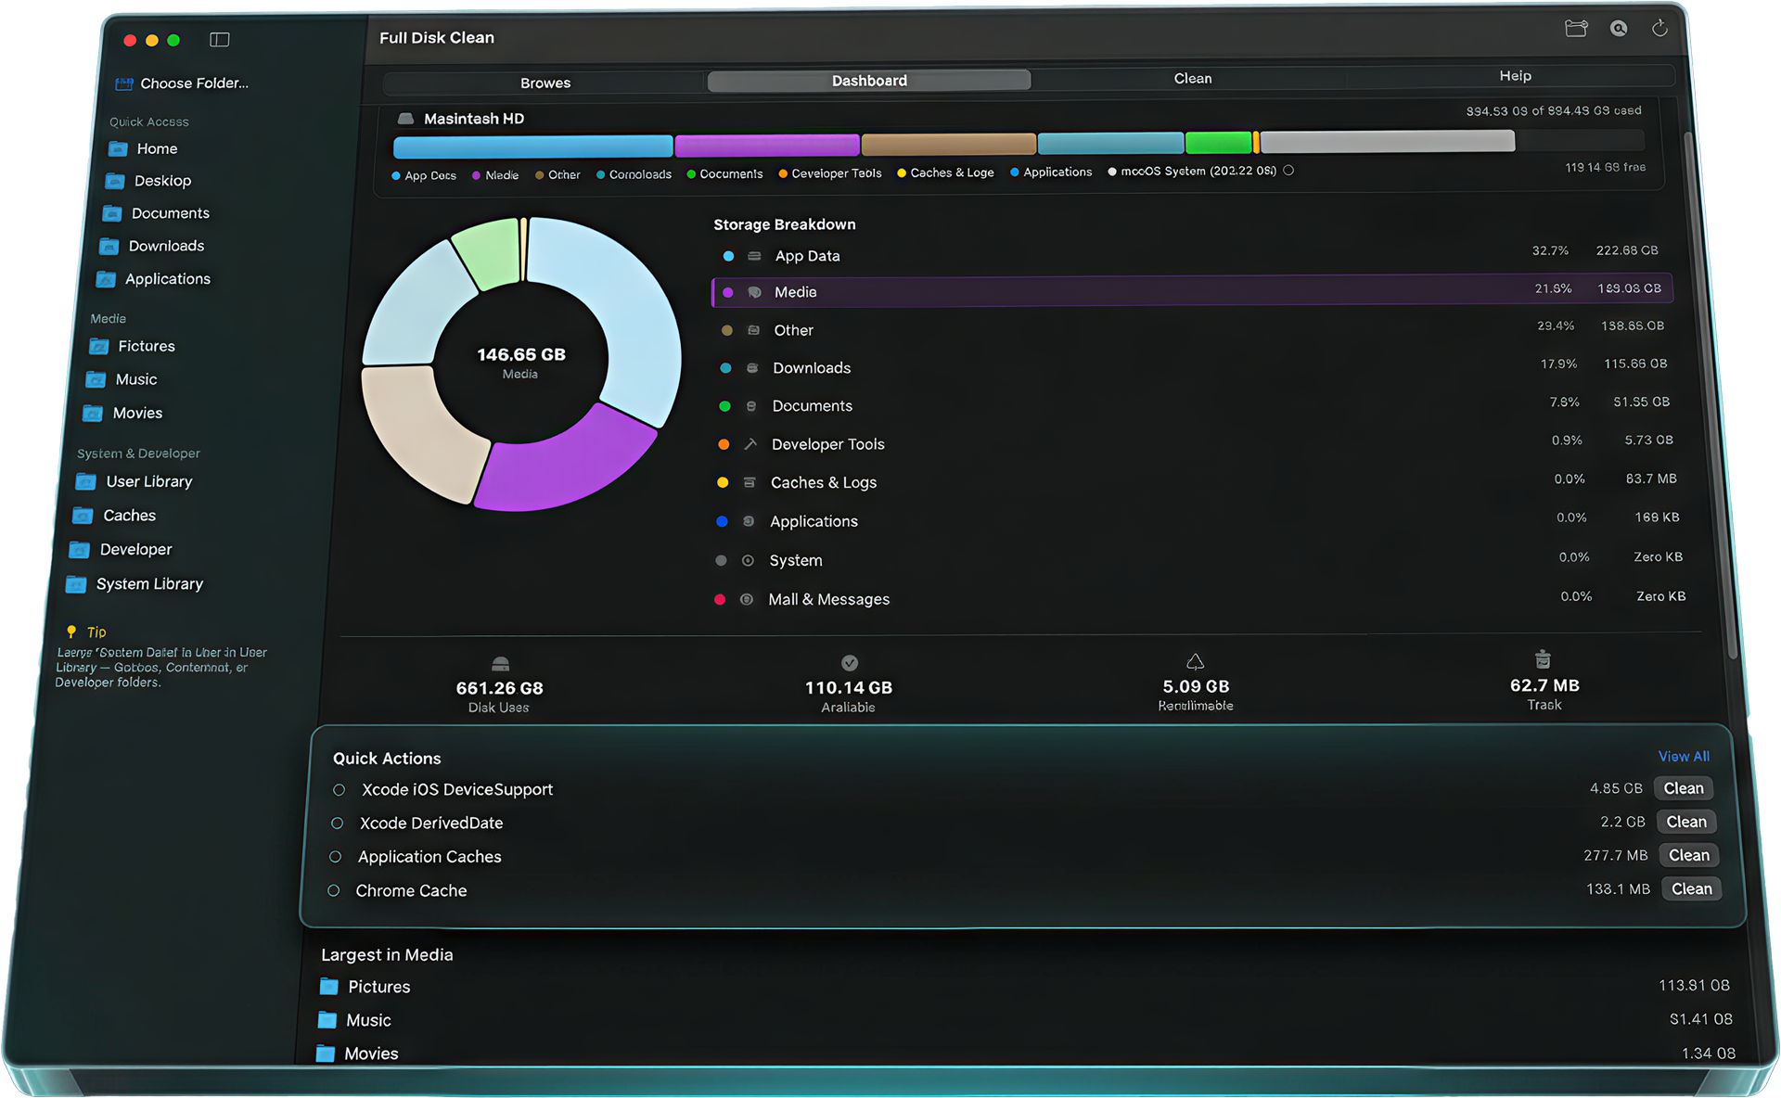Toggle the Application Caches selection circle
The image size is (1781, 1098).
(x=336, y=857)
